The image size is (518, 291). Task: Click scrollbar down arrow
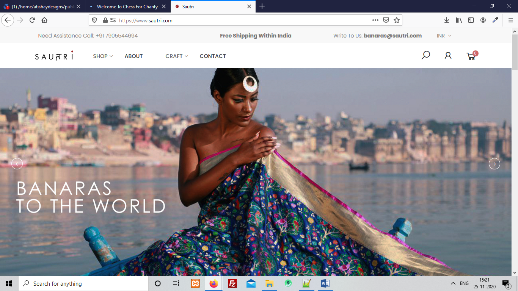pyautogui.click(x=515, y=272)
